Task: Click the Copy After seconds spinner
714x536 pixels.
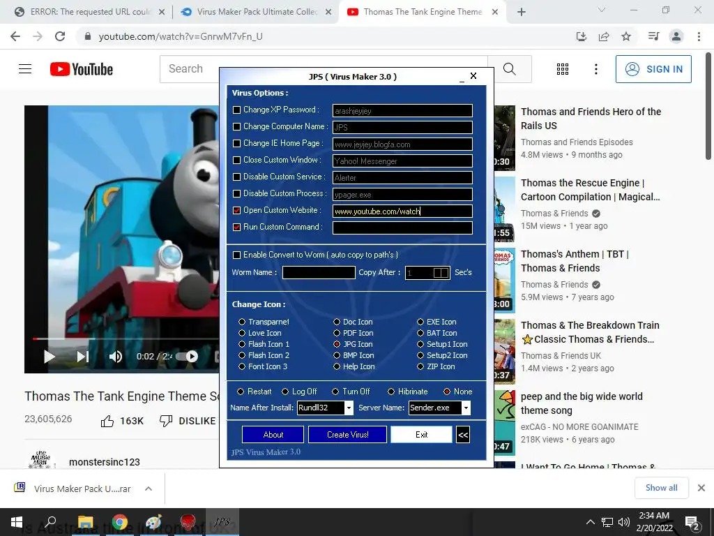Action: tap(441, 273)
